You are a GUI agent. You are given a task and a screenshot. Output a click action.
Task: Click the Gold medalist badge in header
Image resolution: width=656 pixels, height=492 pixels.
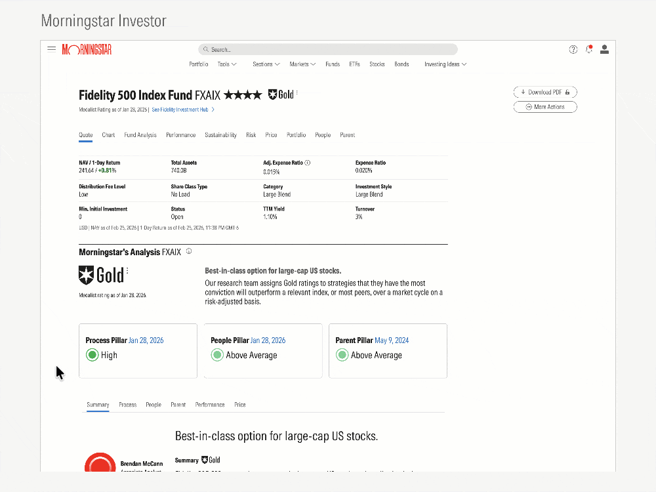click(x=281, y=95)
